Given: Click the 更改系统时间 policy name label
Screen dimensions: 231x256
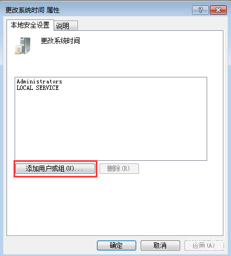Looking at the screenshot, I should [60, 41].
